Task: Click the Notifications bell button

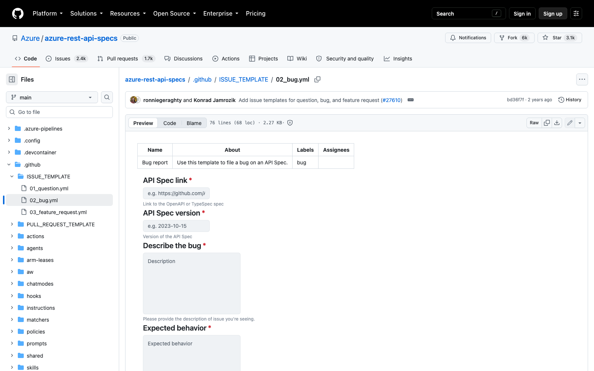Action: (x=468, y=38)
